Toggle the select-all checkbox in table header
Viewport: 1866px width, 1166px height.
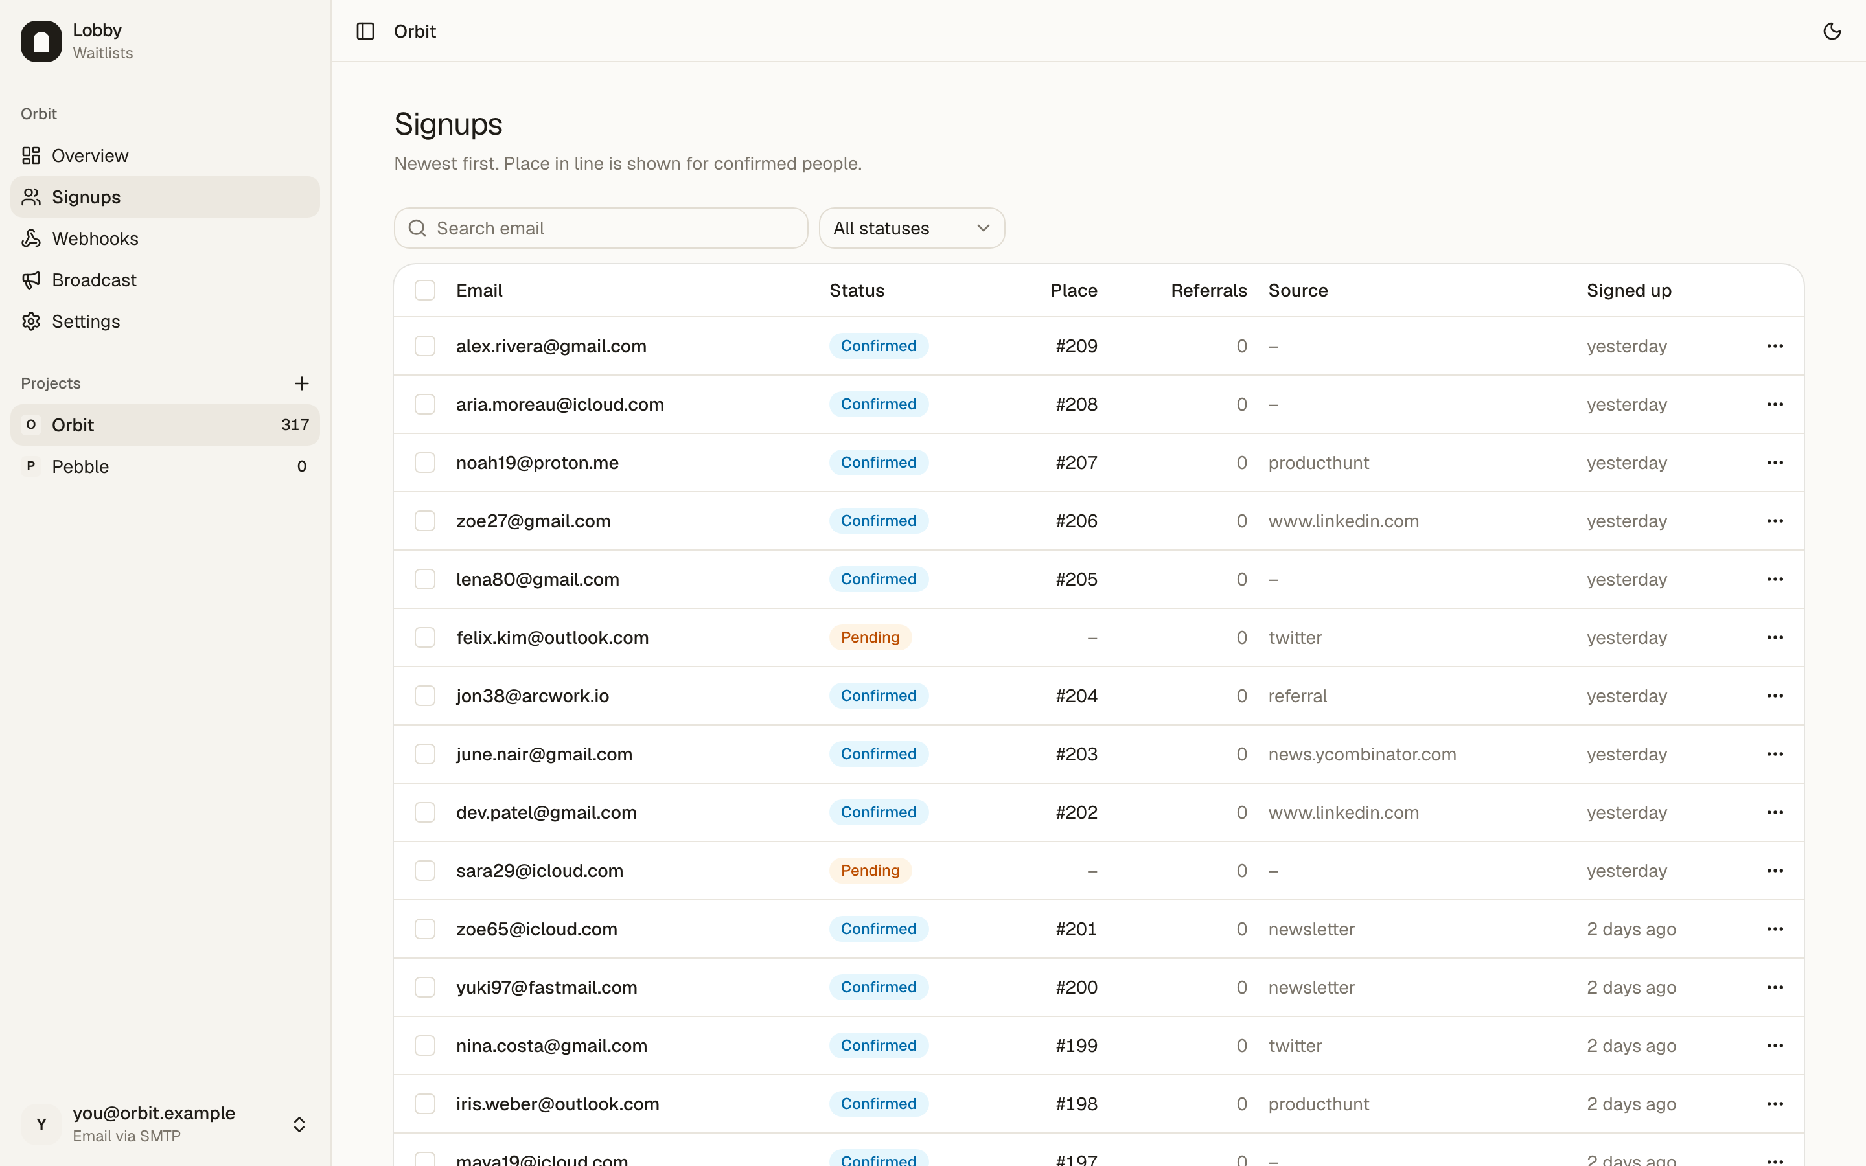(425, 291)
